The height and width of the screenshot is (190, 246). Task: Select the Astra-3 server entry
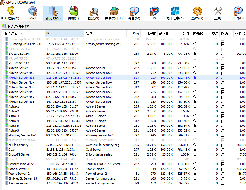coord(14,116)
